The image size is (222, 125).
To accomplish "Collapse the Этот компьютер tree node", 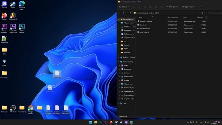I will [x=119, y=62].
